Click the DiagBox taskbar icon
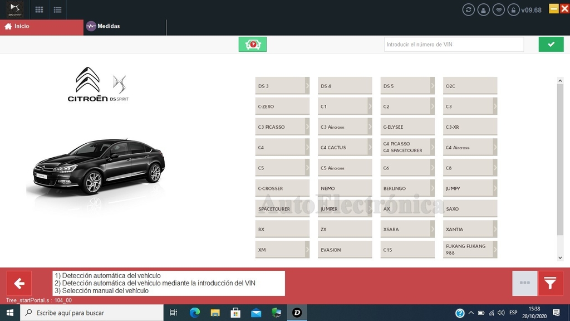This screenshot has height=321, width=570. click(297, 313)
